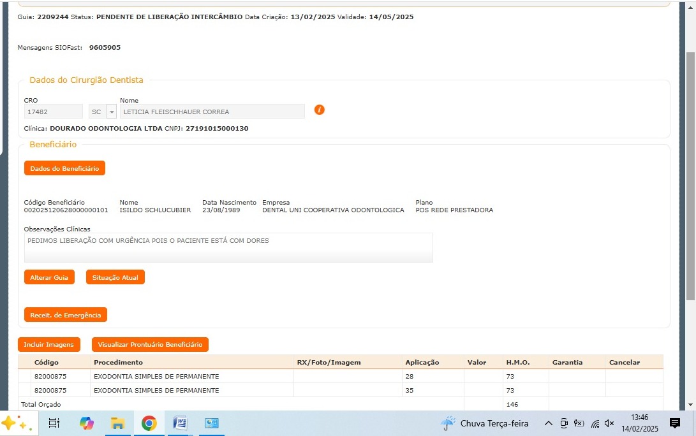Click the Dados do Beneficiário button
This screenshot has width=696, height=436.
coord(64,168)
